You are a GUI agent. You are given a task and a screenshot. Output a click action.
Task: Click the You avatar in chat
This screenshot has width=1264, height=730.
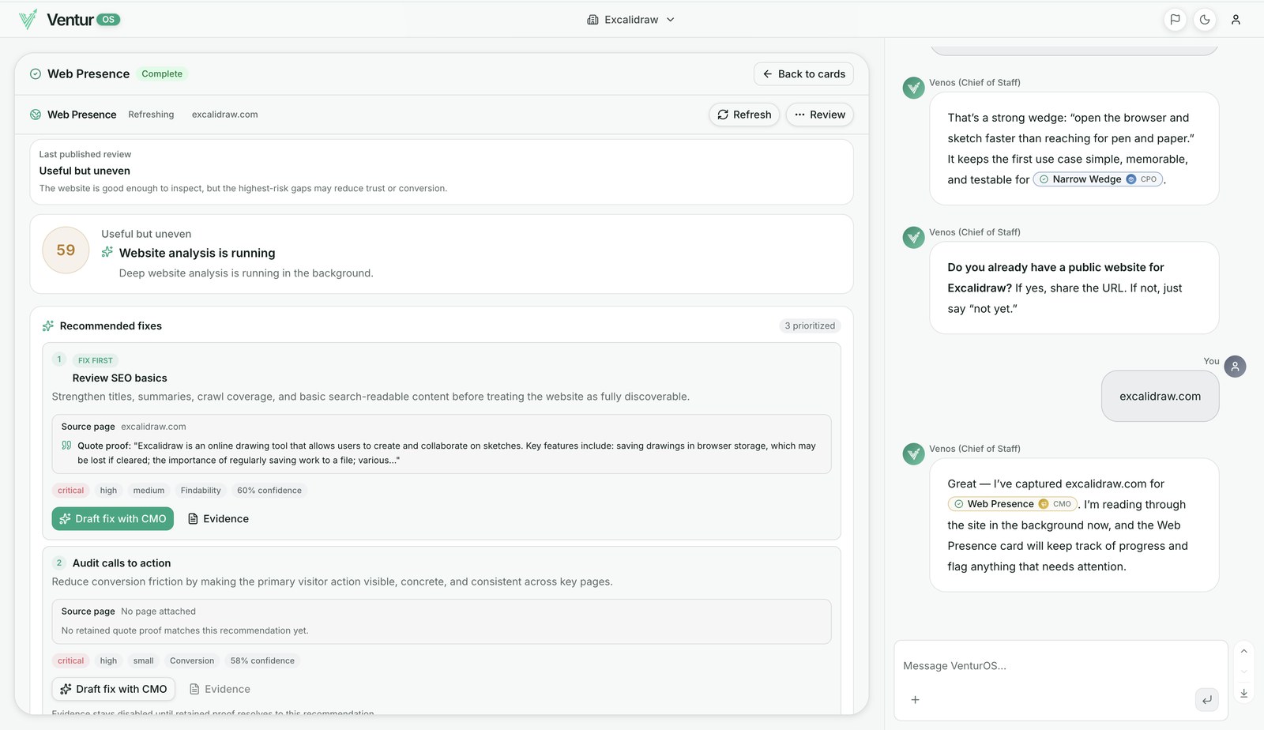pyautogui.click(x=1235, y=367)
